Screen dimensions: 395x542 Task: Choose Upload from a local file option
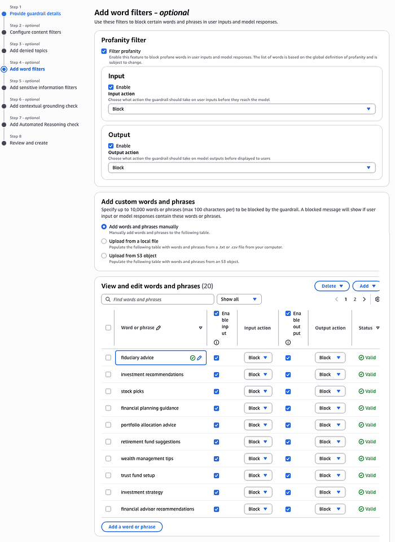click(104, 241)
